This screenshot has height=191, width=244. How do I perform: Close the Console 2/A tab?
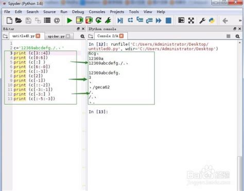tap(121, 36)
